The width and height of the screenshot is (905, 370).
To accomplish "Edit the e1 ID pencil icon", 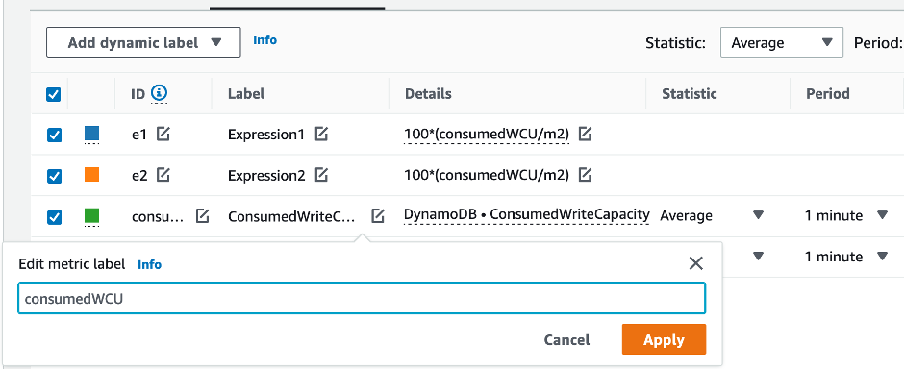I will tap(163, 135).
